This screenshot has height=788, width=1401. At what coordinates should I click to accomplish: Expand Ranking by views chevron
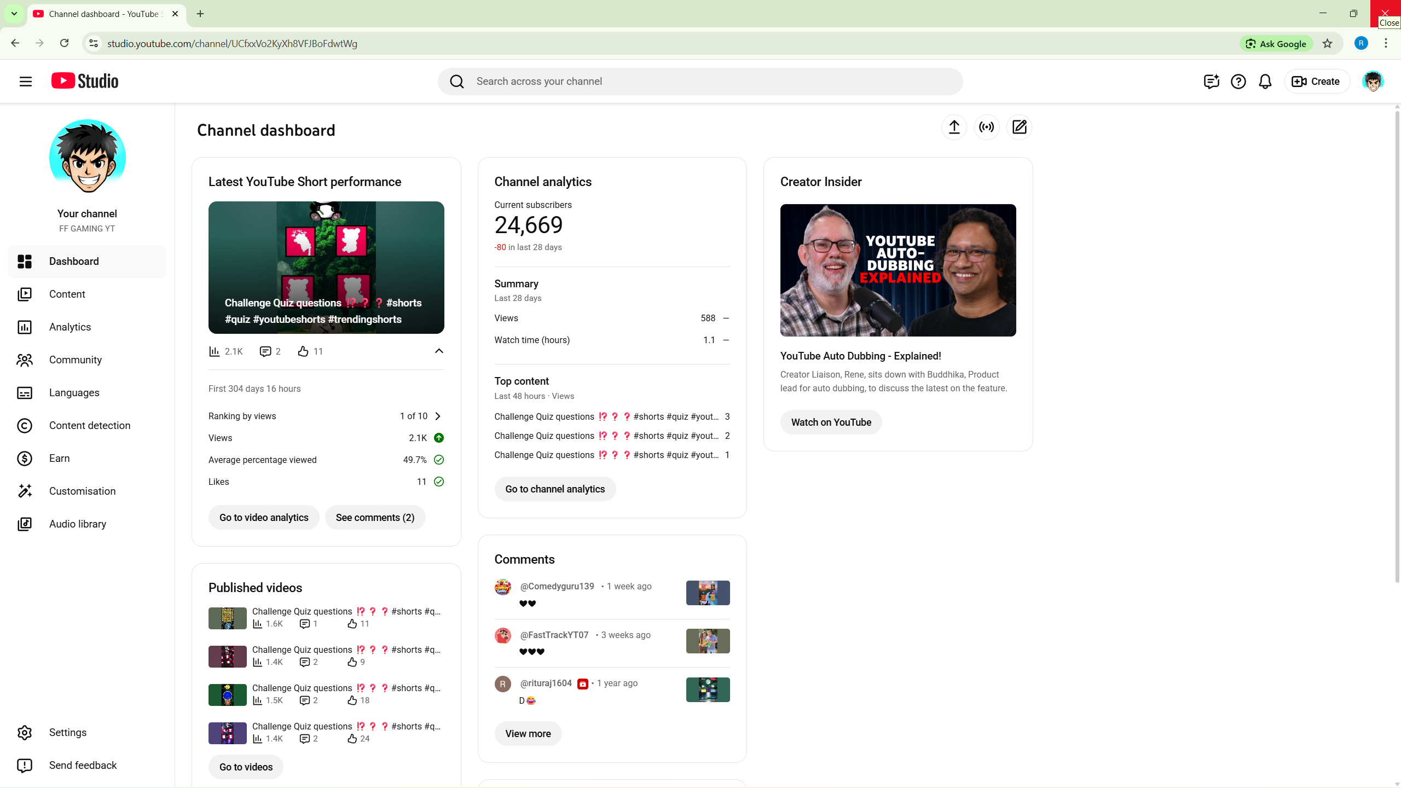click(438, 416)
